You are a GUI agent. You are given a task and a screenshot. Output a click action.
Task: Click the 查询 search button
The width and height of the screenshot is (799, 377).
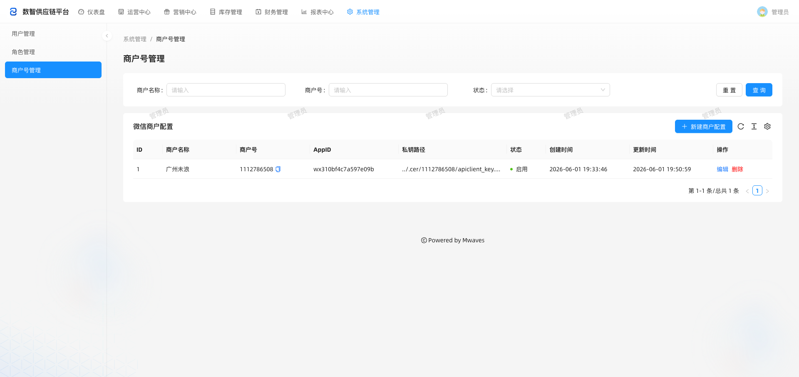759,90
